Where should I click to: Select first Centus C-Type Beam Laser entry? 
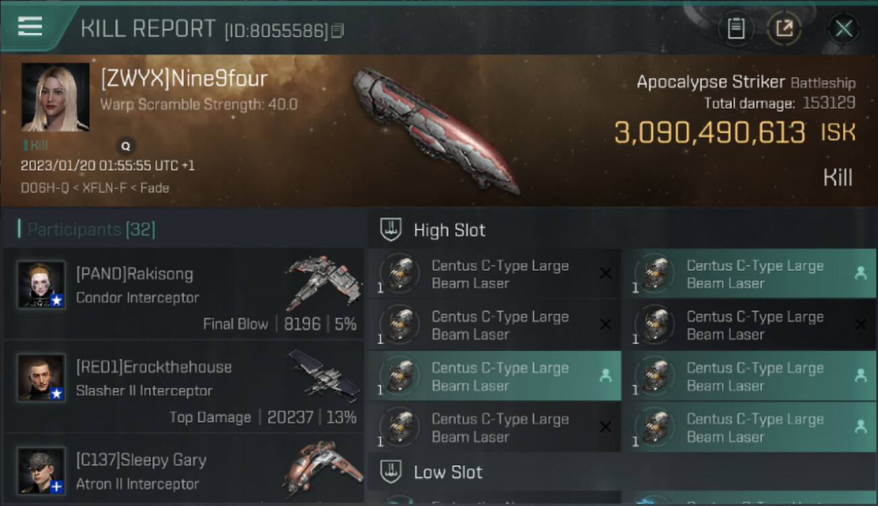click(x=494, y=274)
